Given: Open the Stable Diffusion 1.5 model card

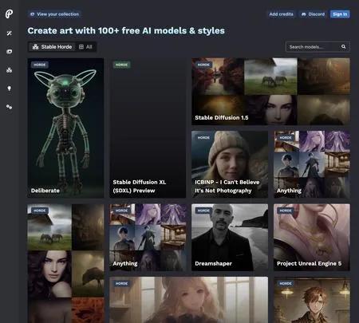Looking at the screenshot, I should point(270,92).
